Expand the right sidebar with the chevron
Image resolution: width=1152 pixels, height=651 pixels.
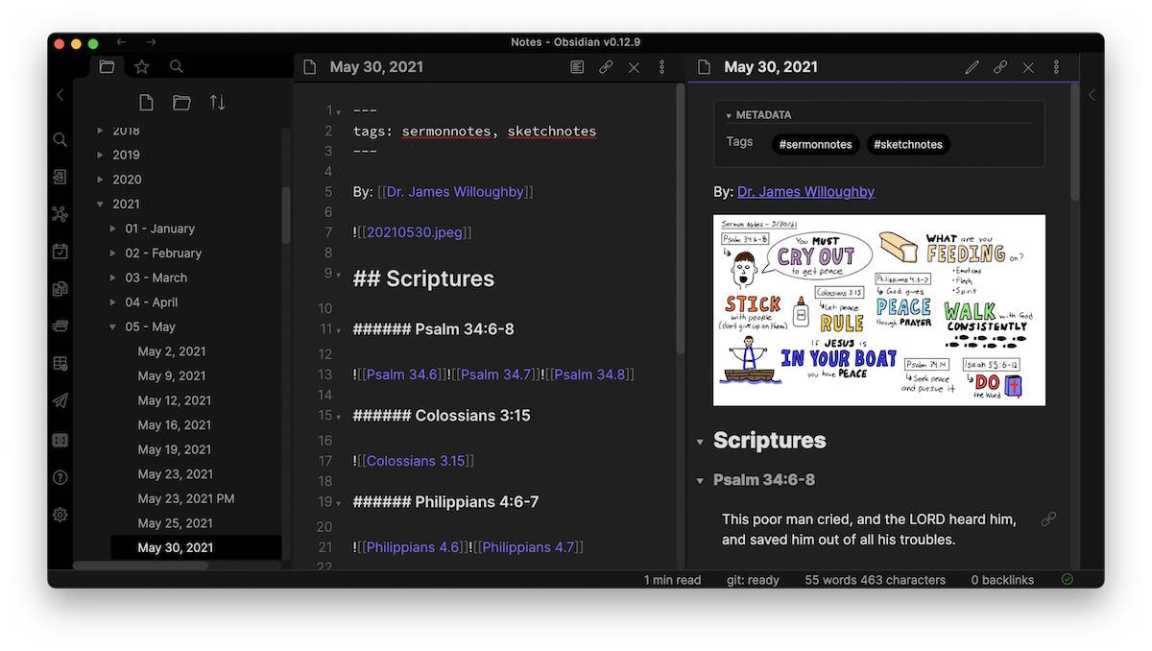pyautogui.click(x=1092, y=95)
